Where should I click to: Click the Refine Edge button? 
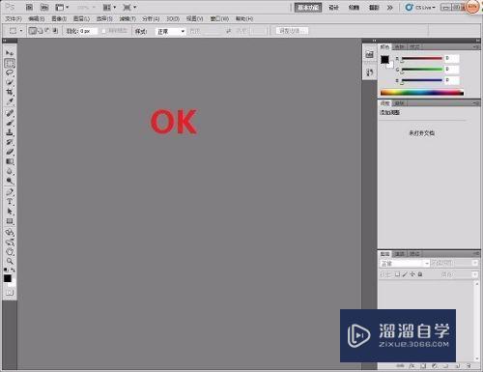pyautogui.click(x=292, y=31)
